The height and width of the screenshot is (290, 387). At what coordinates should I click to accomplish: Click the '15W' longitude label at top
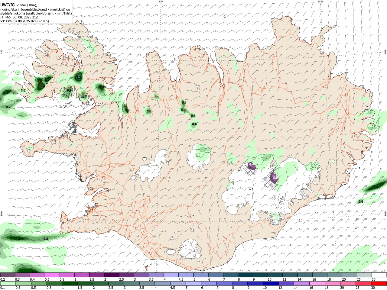click(x=320, y=2)
